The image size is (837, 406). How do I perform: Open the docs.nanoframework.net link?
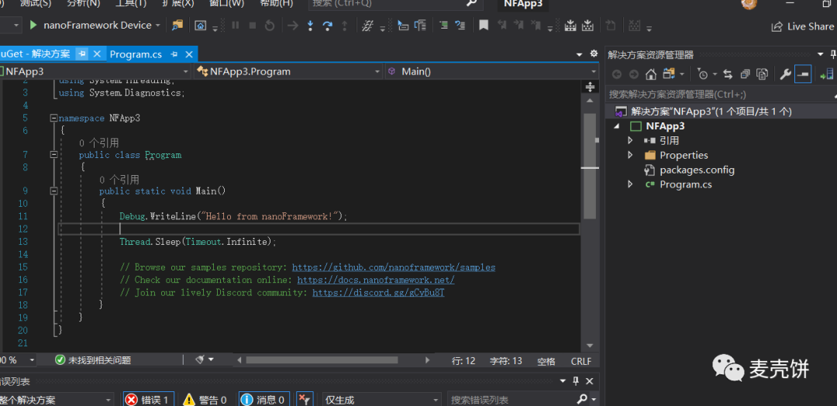click(x=376, y=280)
